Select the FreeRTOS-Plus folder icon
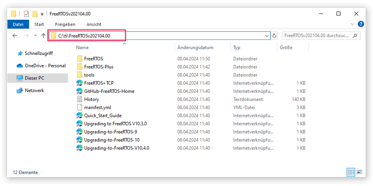The width and height of the screenshot is (373, 186). [x=79, y=67]
